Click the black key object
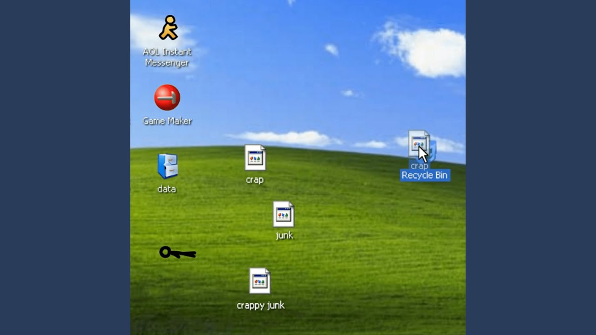596x335 pixels. coord(177,253)
